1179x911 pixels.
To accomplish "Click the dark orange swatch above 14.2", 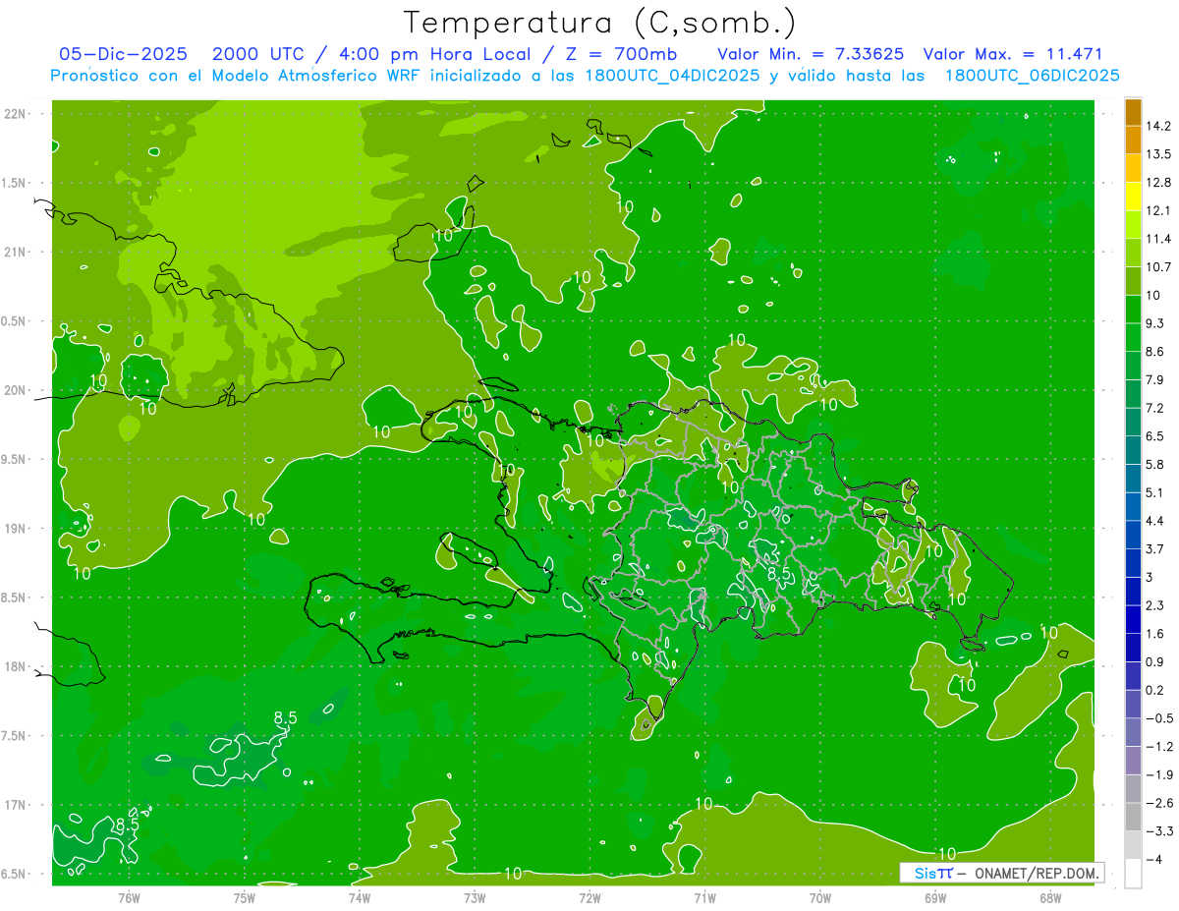I will point(1133,111).
